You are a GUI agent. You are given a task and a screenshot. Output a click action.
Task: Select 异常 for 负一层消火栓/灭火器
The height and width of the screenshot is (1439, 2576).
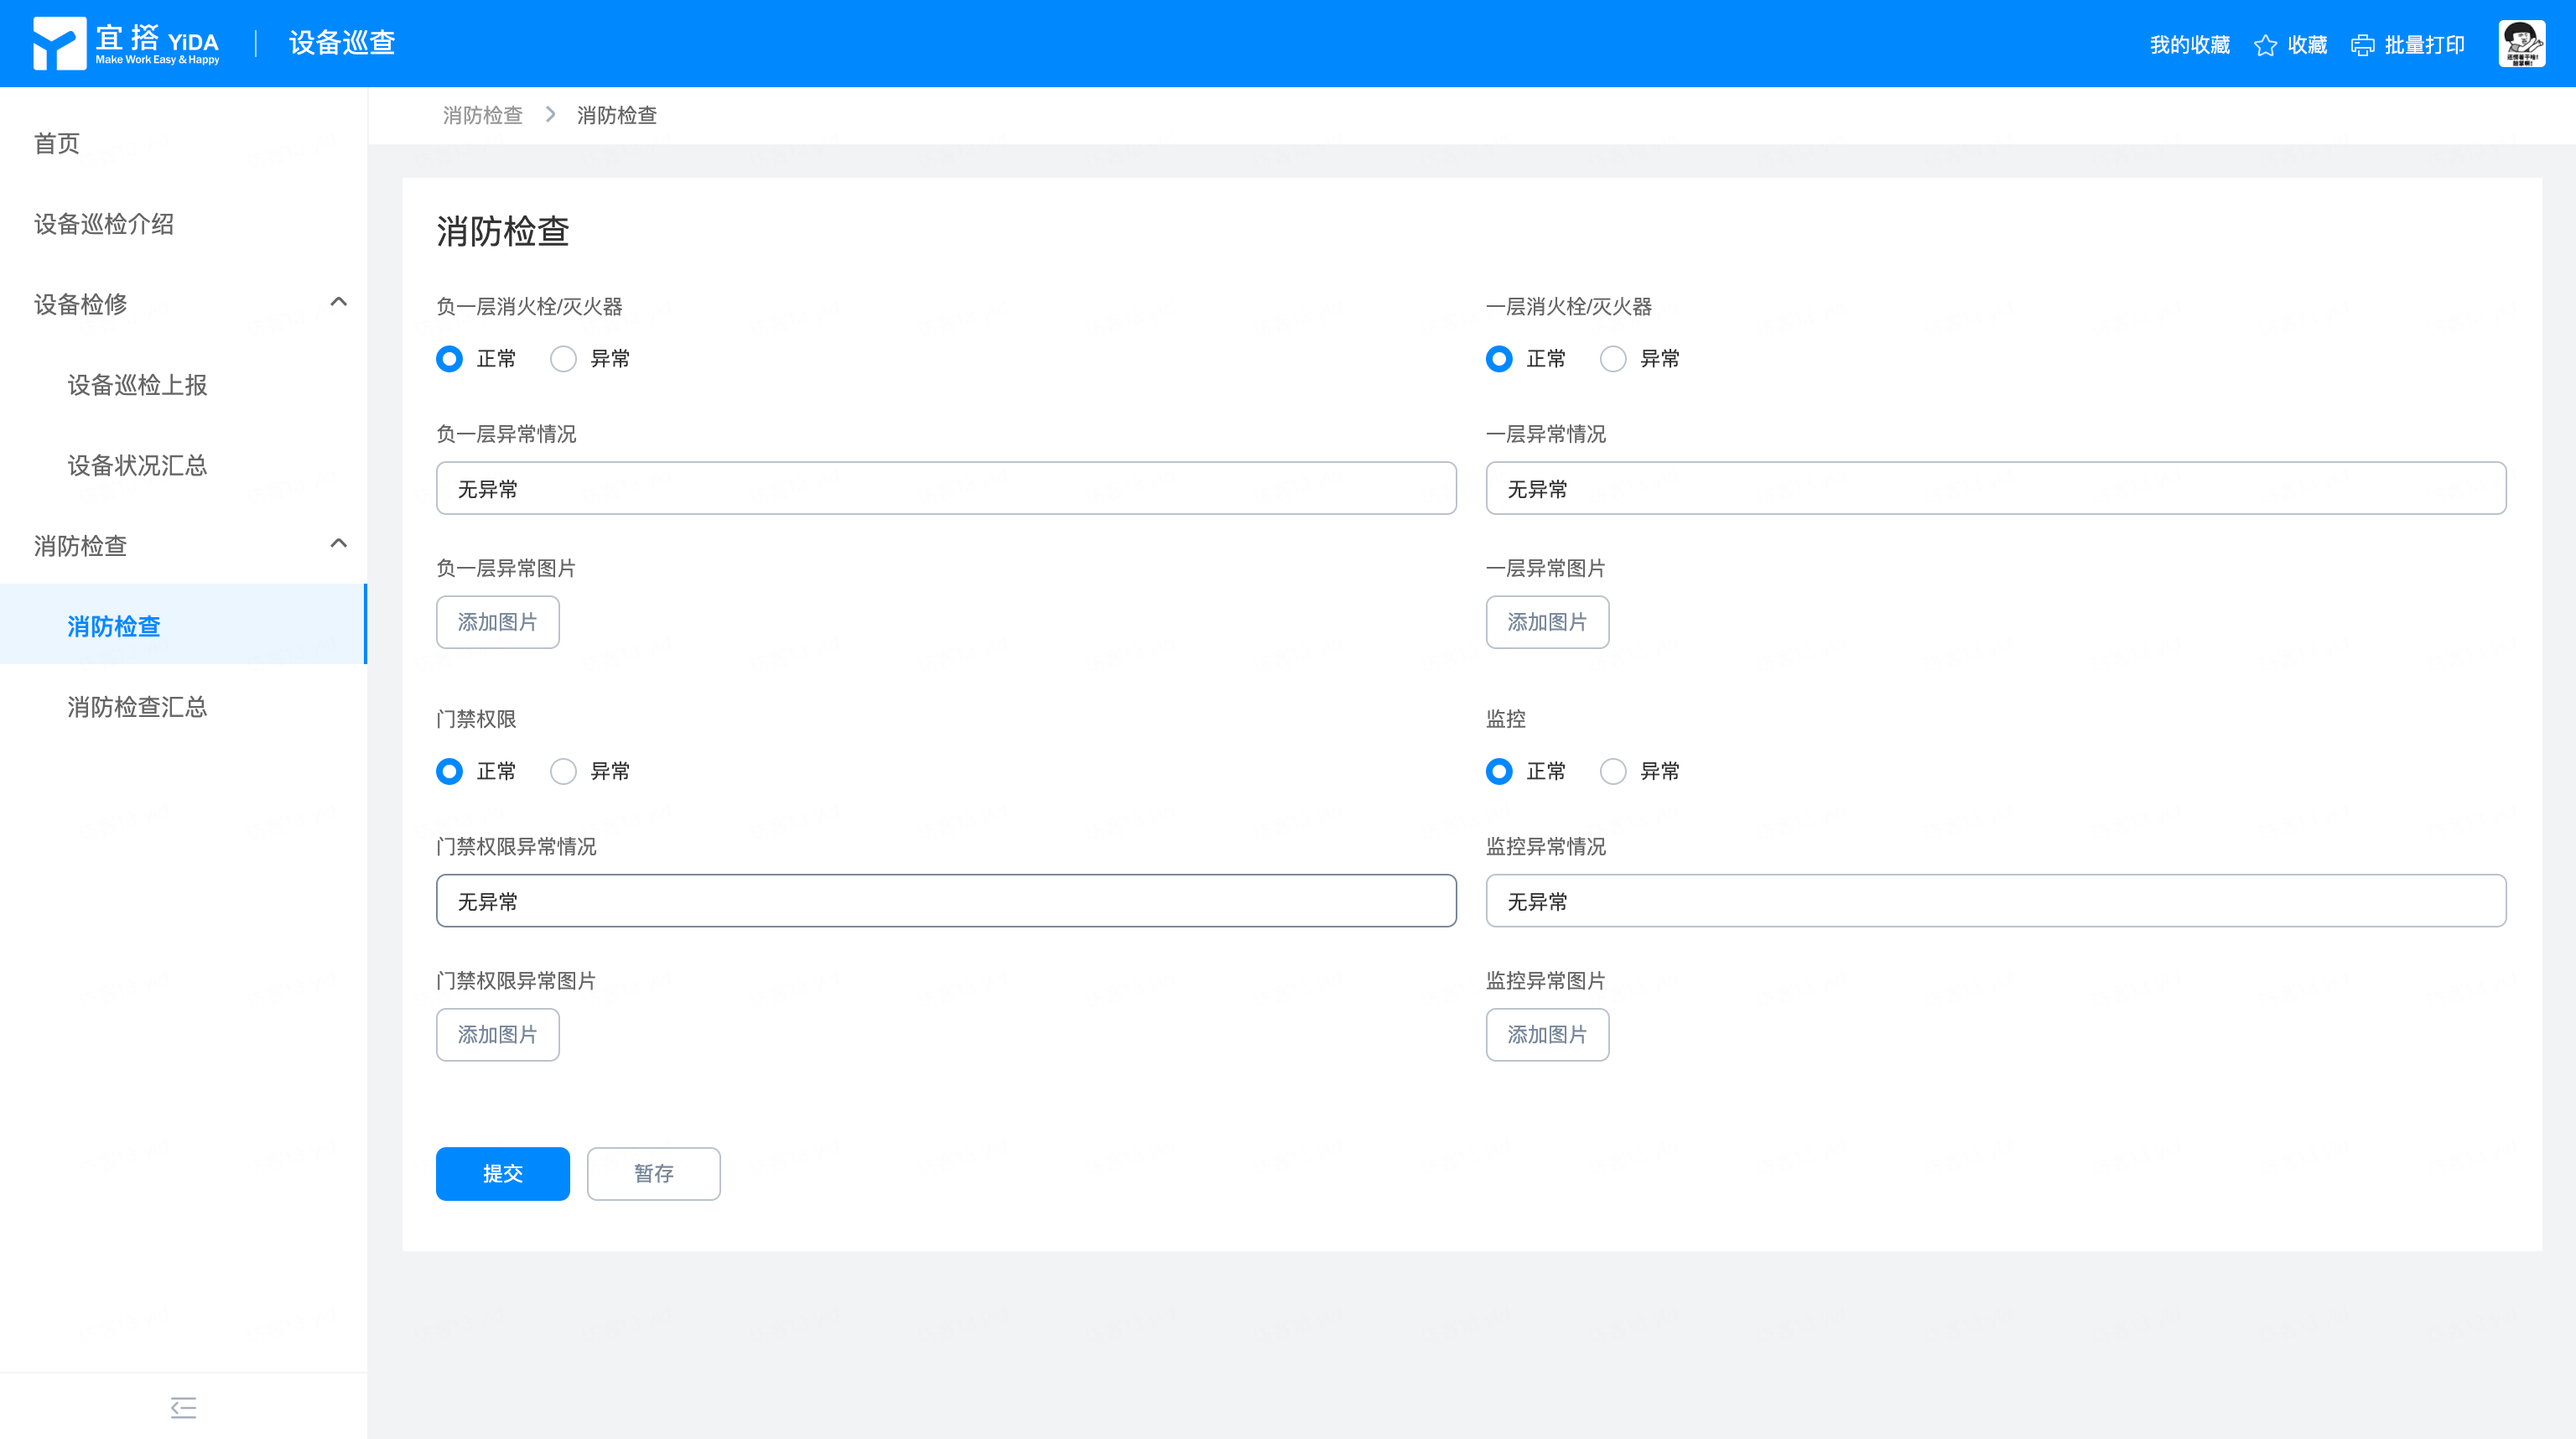[x=563, y=359]
